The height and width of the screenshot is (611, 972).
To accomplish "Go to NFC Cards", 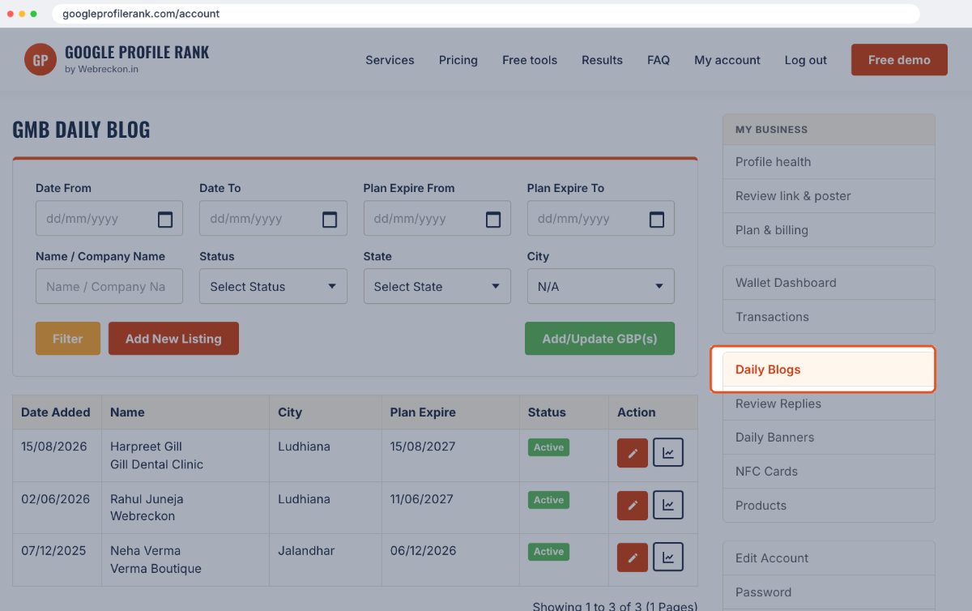I will pos(829,472).
